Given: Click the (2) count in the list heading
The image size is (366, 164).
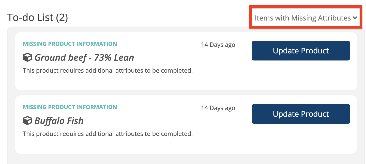Looking at the screenshot, I should (62, 17).
